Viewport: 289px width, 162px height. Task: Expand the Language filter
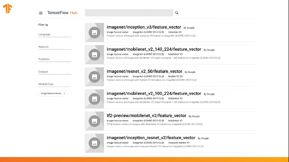pos(55,35)
